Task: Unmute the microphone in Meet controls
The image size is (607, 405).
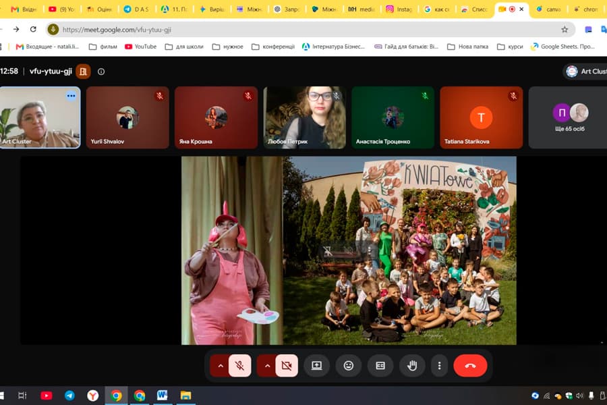Action: (x=239, y=365)
